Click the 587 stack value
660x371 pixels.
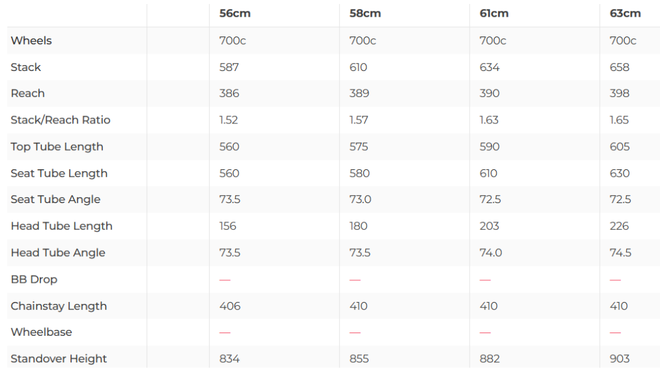pos(229,67)
